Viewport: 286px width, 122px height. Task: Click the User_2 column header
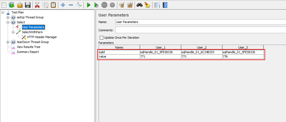202,47
